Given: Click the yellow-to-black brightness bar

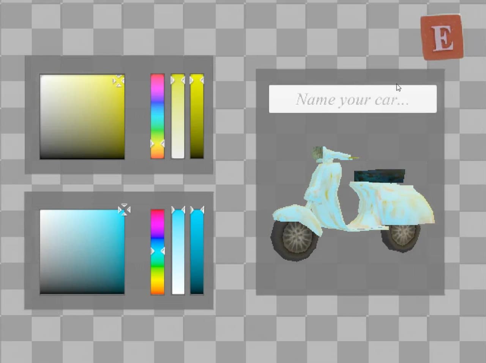Looking at the screenshot, I should [x=197, y=116].
